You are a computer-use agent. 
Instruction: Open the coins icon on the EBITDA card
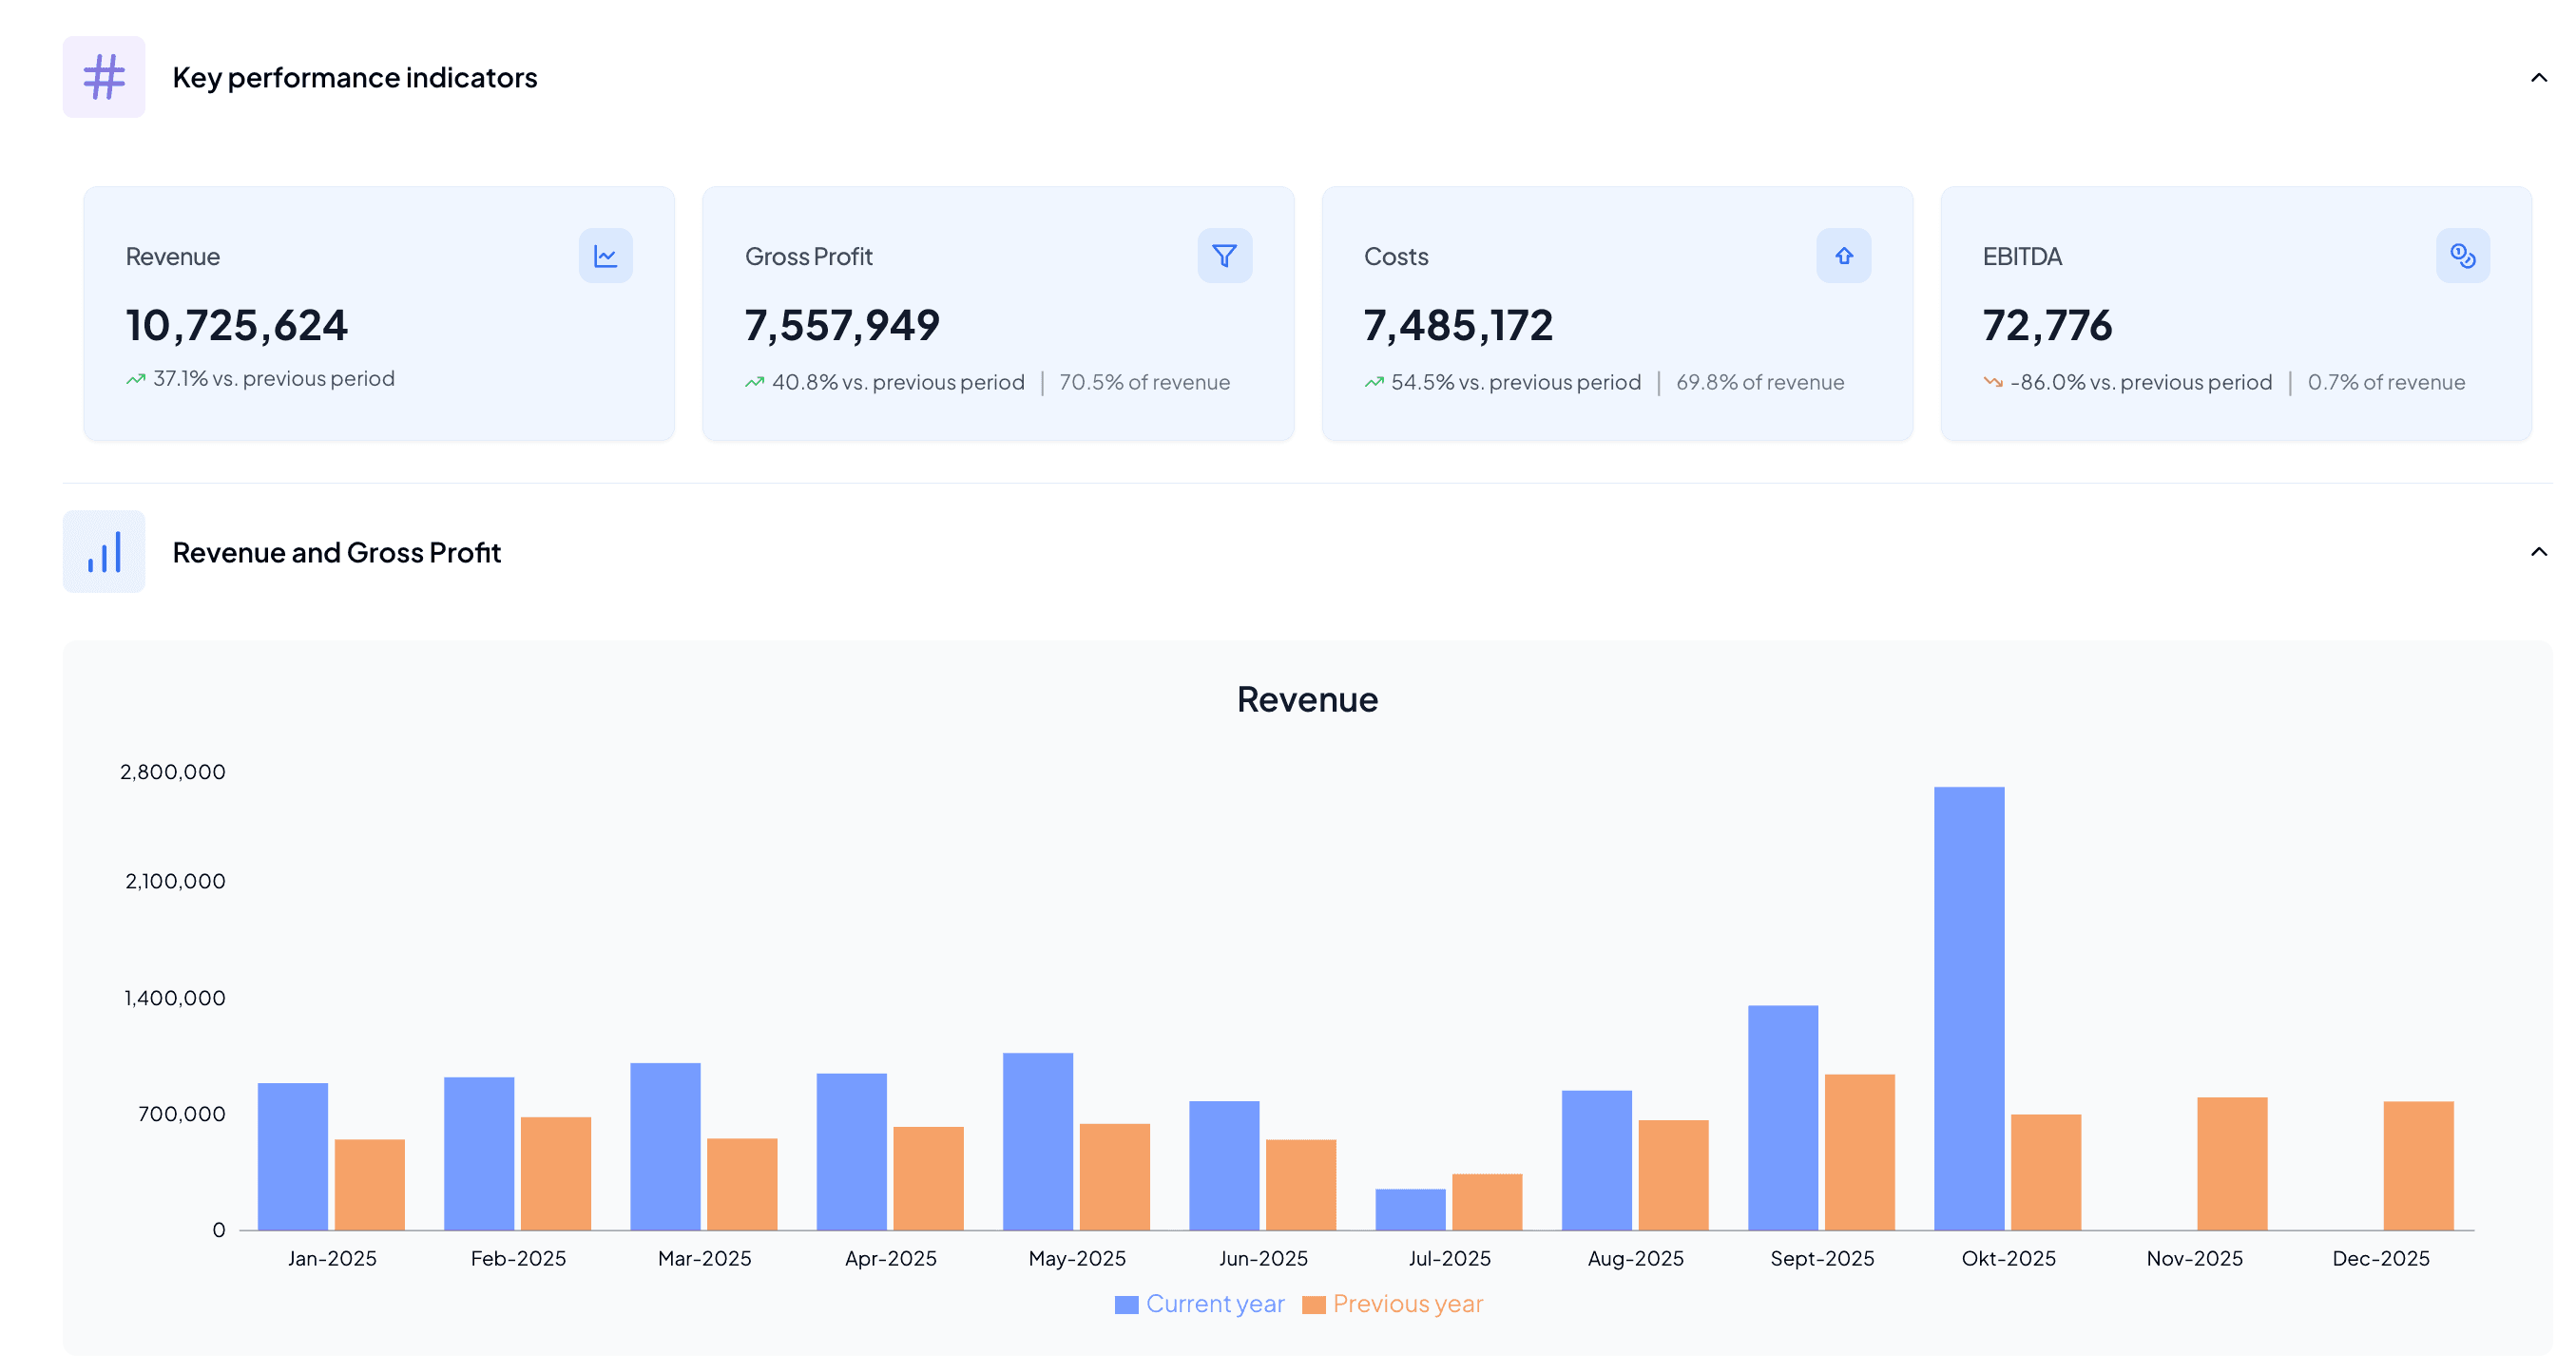(x=2461, y=256)
